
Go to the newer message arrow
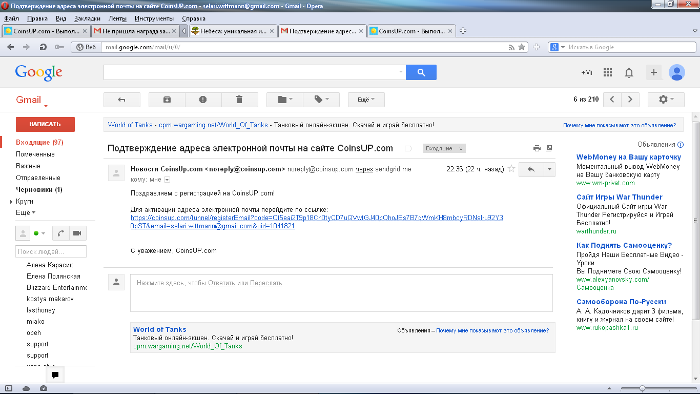[x=612, y=100]
